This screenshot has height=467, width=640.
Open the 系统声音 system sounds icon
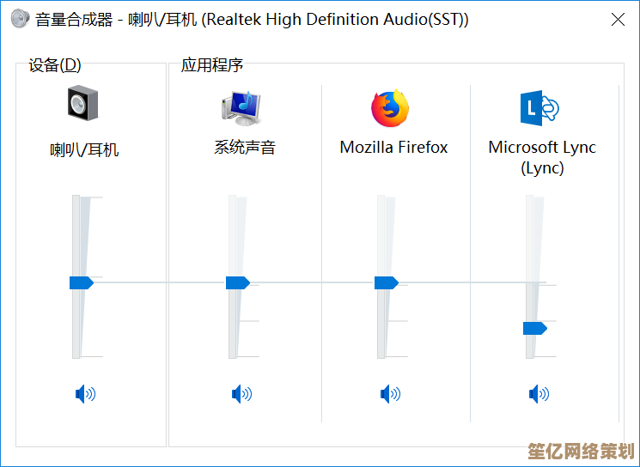coord(241,107)
